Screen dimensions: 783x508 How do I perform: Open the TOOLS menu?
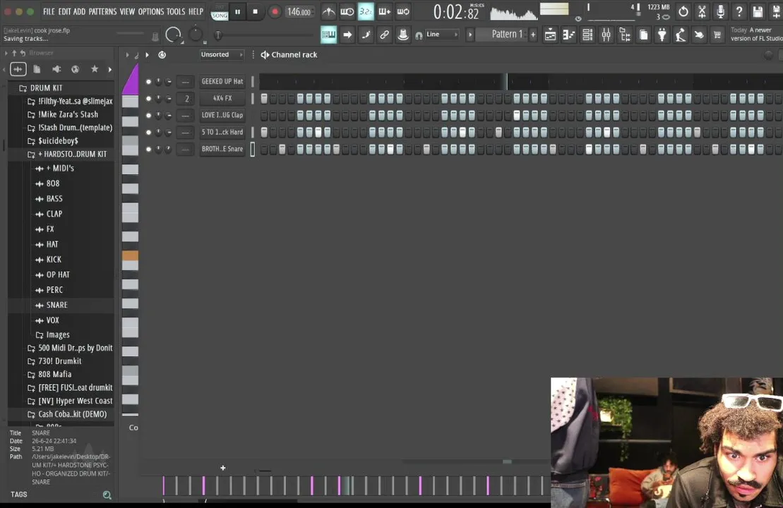(x=176, y=11)
